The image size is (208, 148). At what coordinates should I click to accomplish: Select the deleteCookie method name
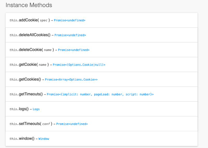click(30, 50)
